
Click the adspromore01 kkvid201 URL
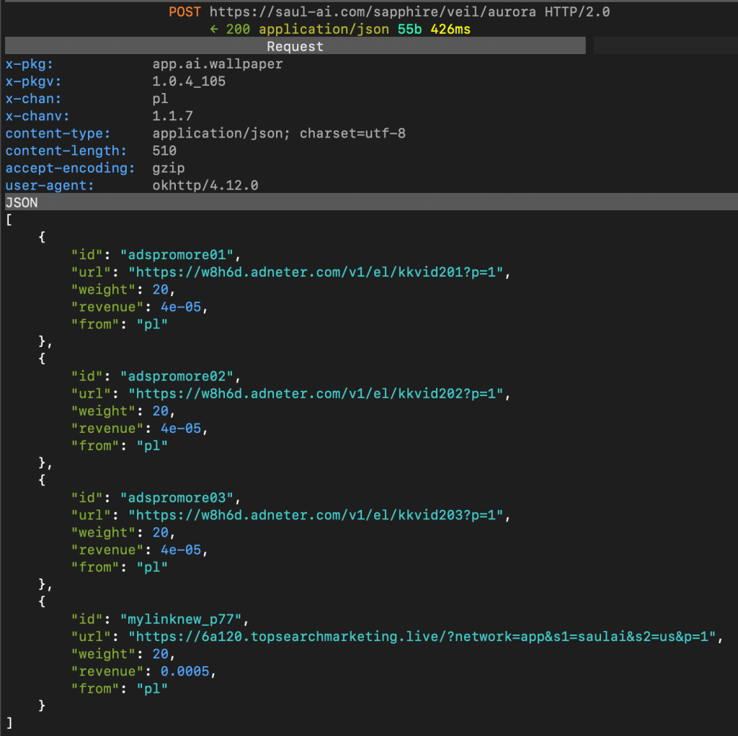[x=319, y=272]
